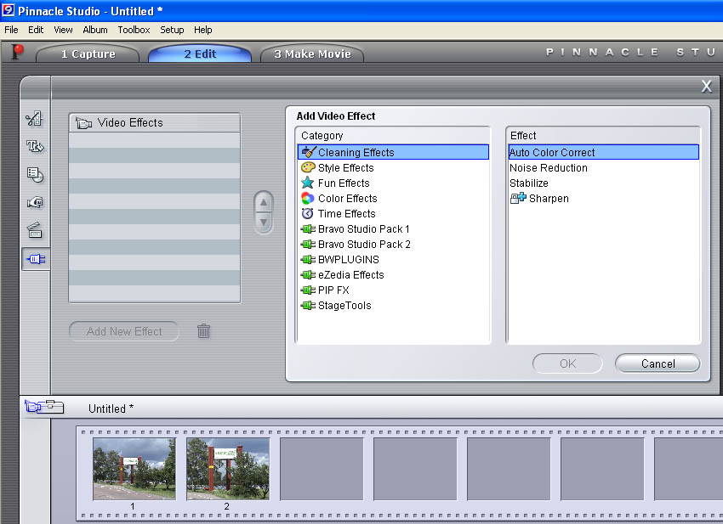Click the Fun Effects star icon
The height and width of the screenshot is (524, 723).
(308, 183)
